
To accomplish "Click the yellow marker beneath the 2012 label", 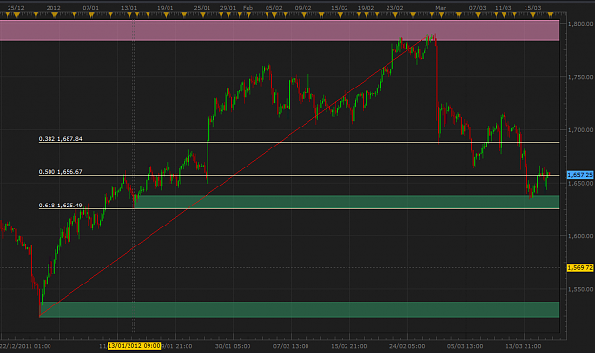I will [54, 15].
